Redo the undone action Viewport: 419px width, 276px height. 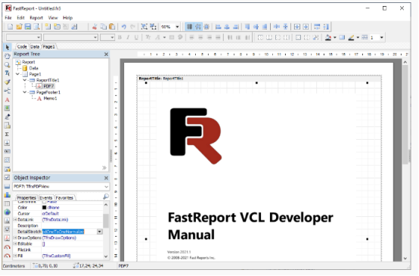click(132, 26)
